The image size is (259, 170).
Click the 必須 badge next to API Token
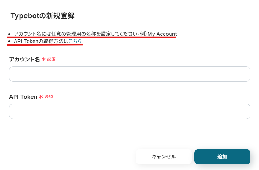tap(49, 97)
